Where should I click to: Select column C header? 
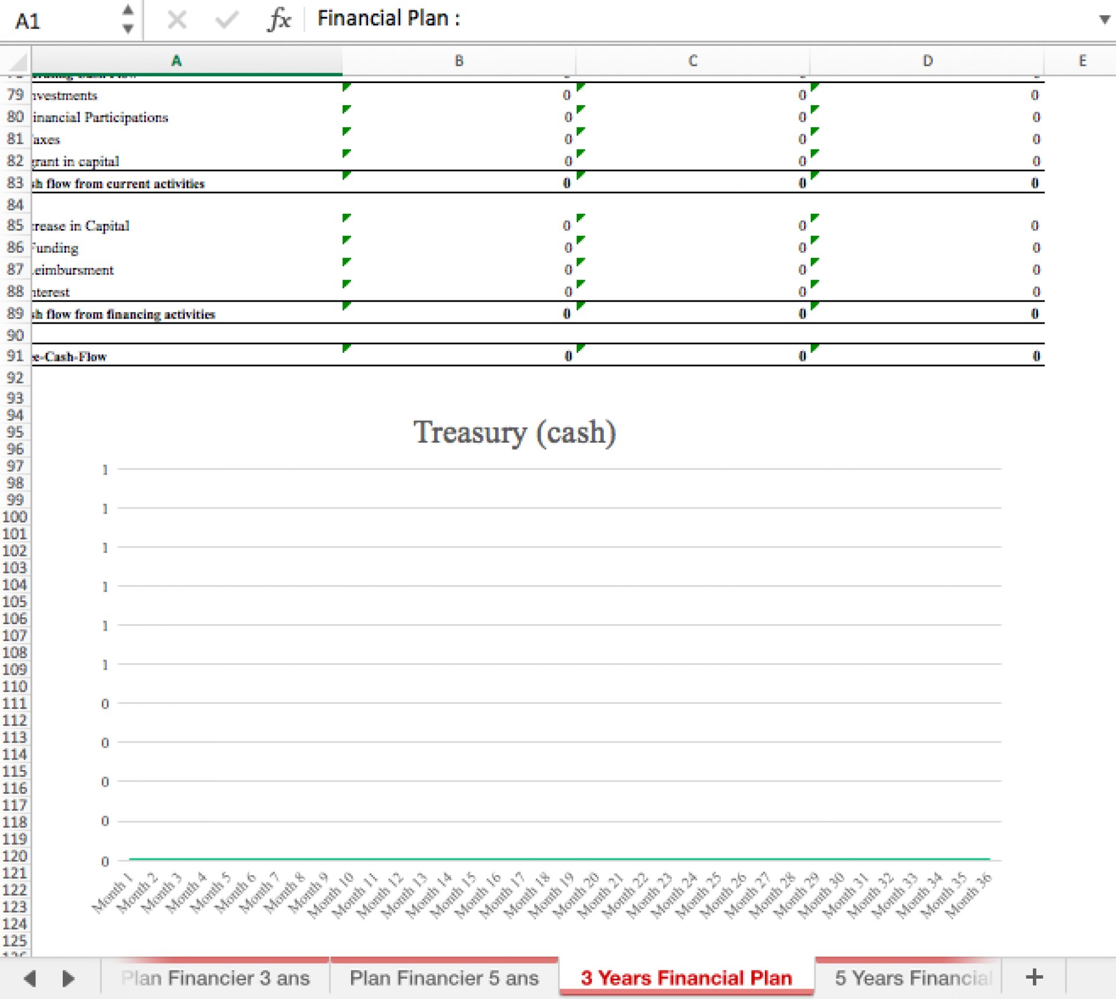[x=693, y=61]
